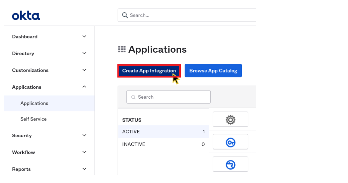348x183 pixels.
Task: Expand the Workflow menu chevron
Action: (x=84, y=152)
